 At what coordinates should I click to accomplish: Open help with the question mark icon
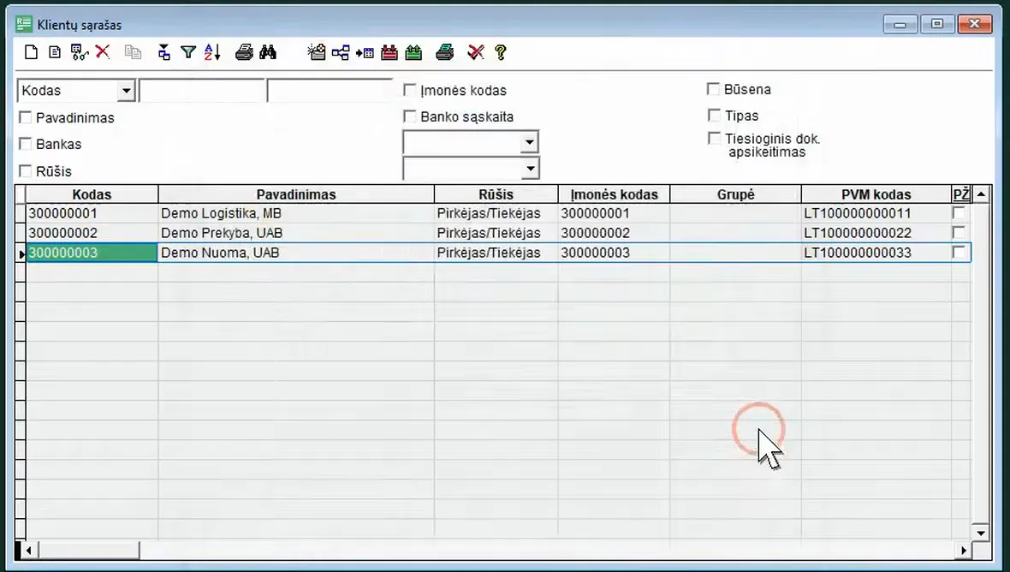pos(501,52)
